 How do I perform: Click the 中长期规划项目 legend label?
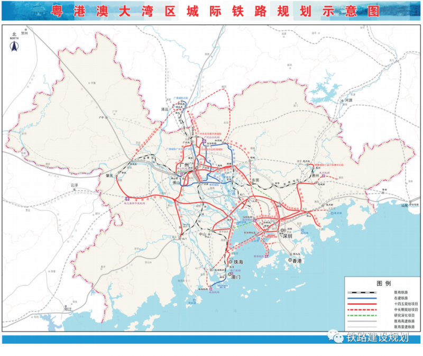(406, 309)
